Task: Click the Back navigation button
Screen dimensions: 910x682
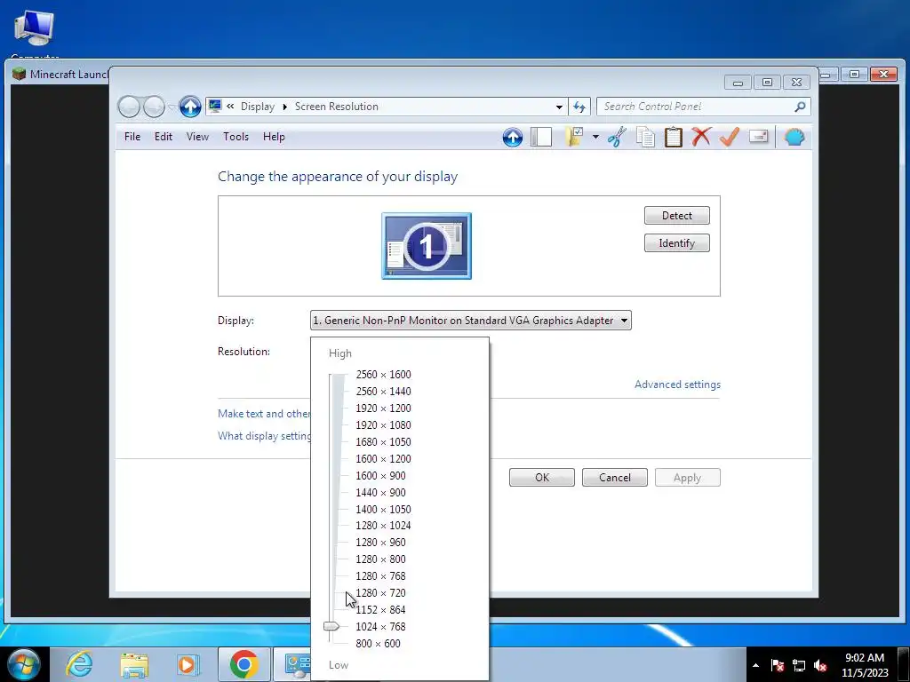Action: pos(129,107)
